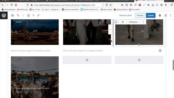Open the Settings gear panel
The height and width of the screenshot is (98, 174).
pyautogui.click(x=160, y=16)
